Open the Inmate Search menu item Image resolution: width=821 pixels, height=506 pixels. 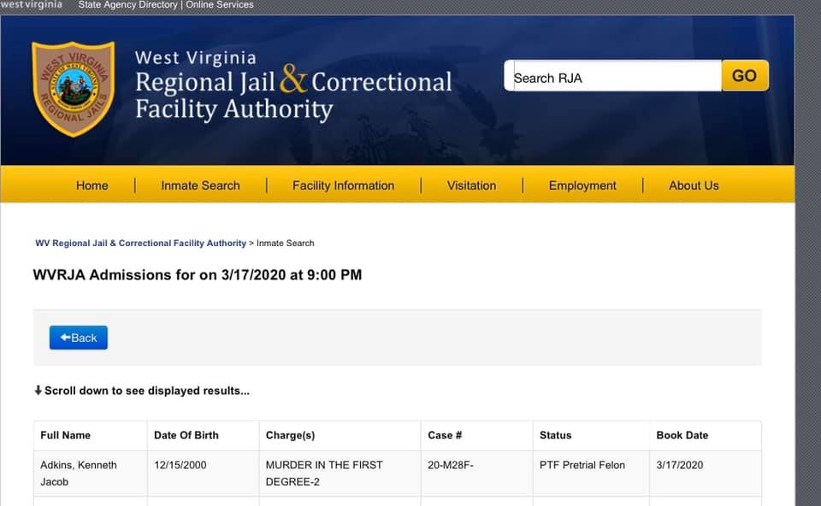click(200, 185)
